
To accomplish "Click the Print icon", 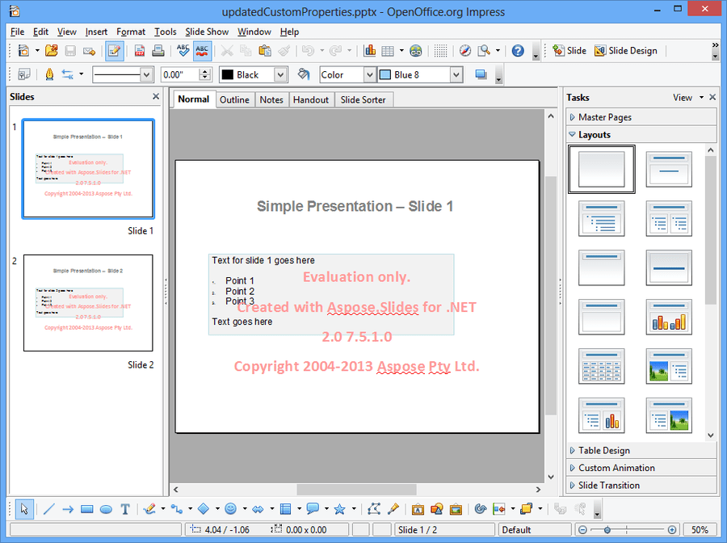I will pyautogui.click(x=158, y=51).
